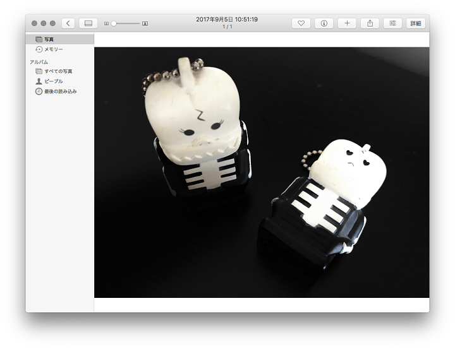
Task: Click the ピープル person icon
Action: click(39, 81)
